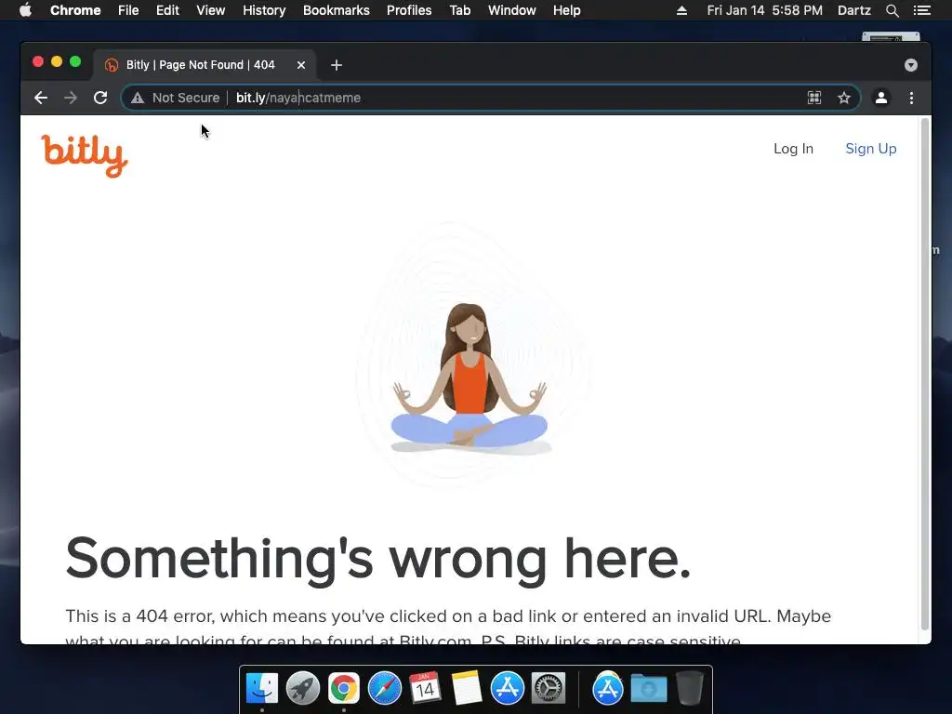The image size is (952, 714).
Task: Go back to the previous page
Action: click(x=41, y=98)
